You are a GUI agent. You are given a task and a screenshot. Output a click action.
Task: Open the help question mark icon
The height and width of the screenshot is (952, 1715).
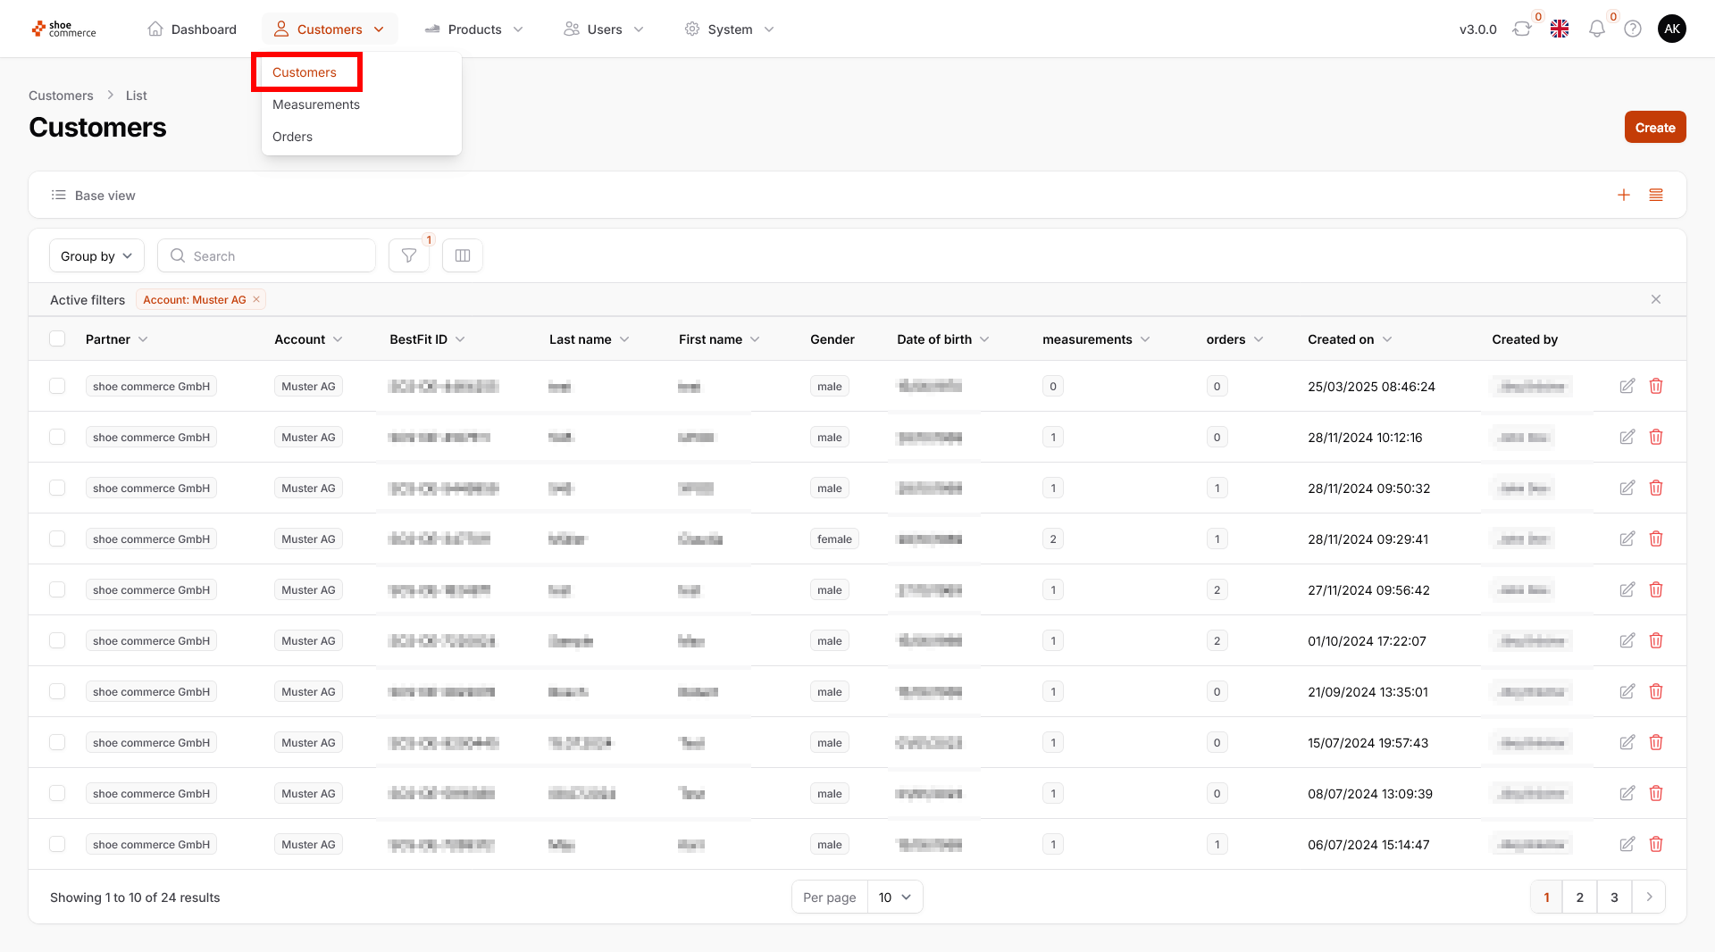[1633, 29]
